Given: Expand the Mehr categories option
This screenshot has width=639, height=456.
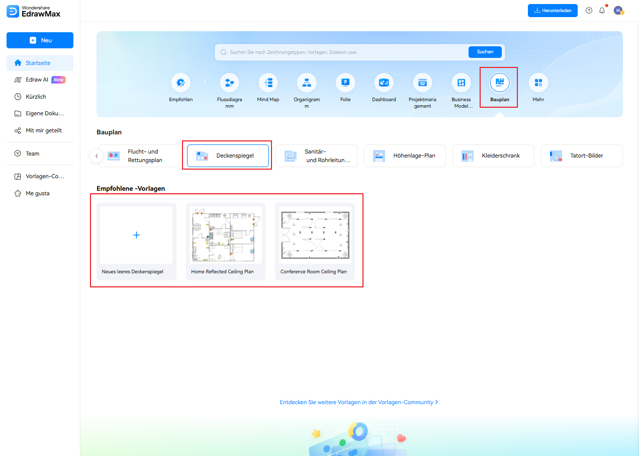Looking at the screenshot, I should pyautogui.click(x=538, y=83).
